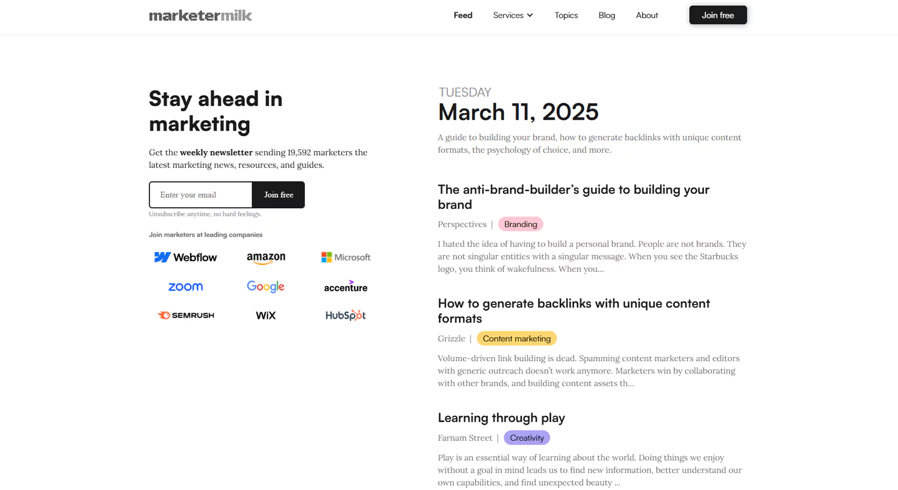Click the Zoom company logo
Screen dimensions: 898x490
pyautogui.click(x=185, y=287)
